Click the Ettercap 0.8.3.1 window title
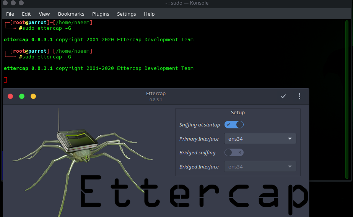Image resolution: width=353 pixels, height=217 pixels. [x=156, y=96]
